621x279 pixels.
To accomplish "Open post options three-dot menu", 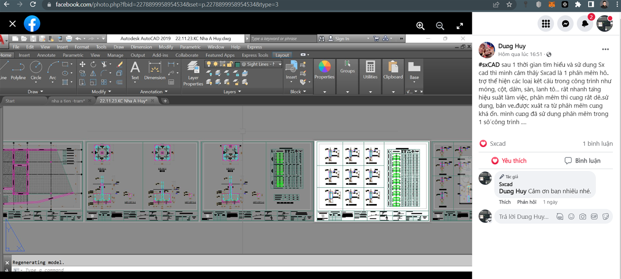I will tap(605, 50).
